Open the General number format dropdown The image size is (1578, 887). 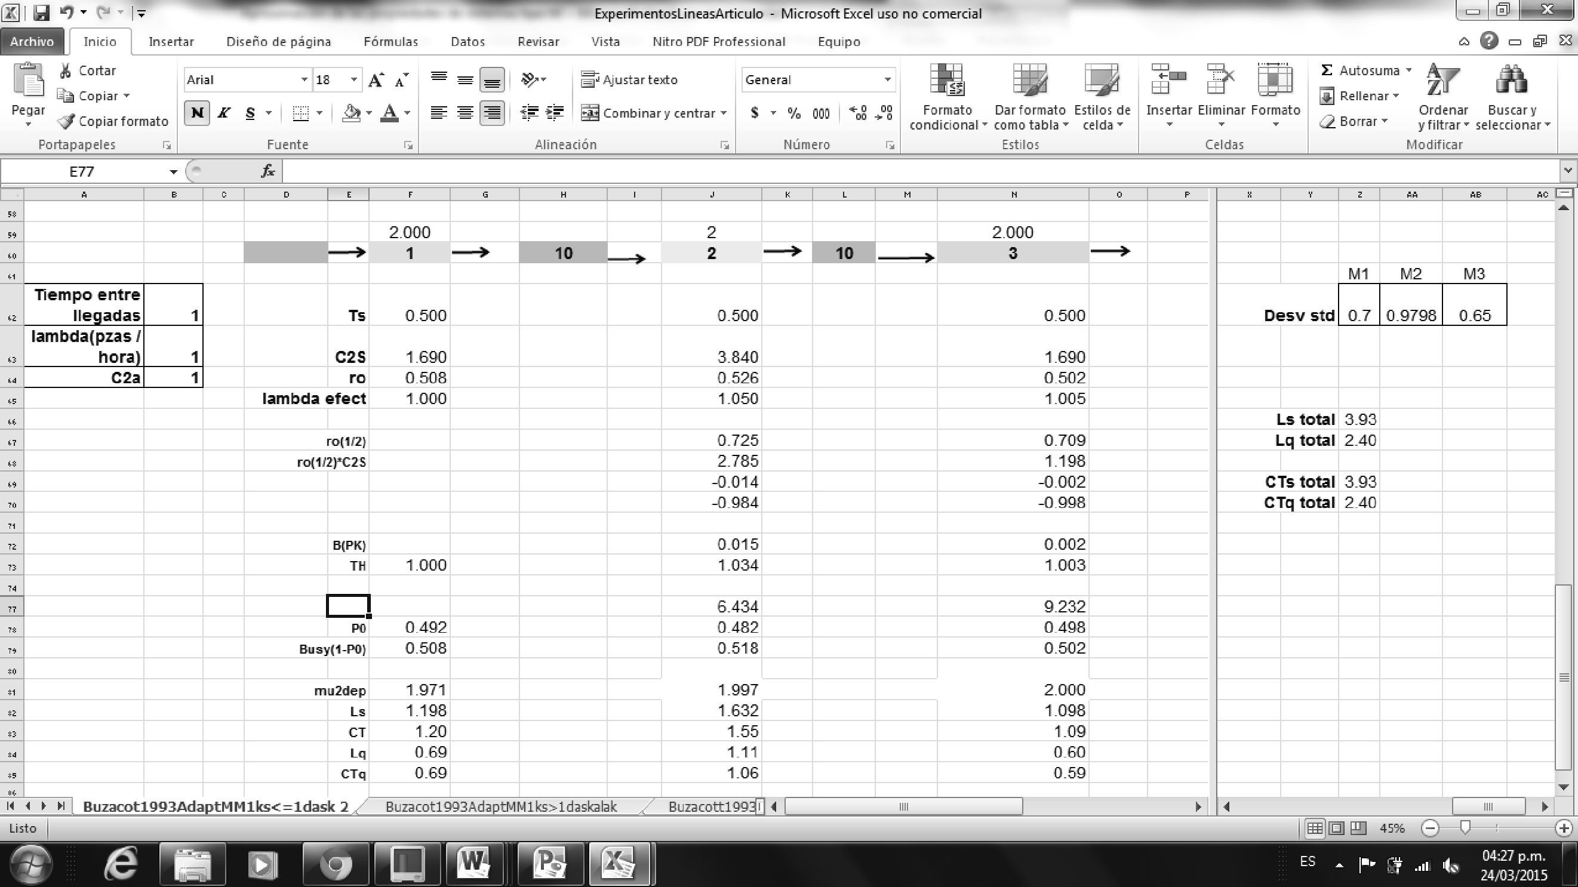click(x=887, y=79)
